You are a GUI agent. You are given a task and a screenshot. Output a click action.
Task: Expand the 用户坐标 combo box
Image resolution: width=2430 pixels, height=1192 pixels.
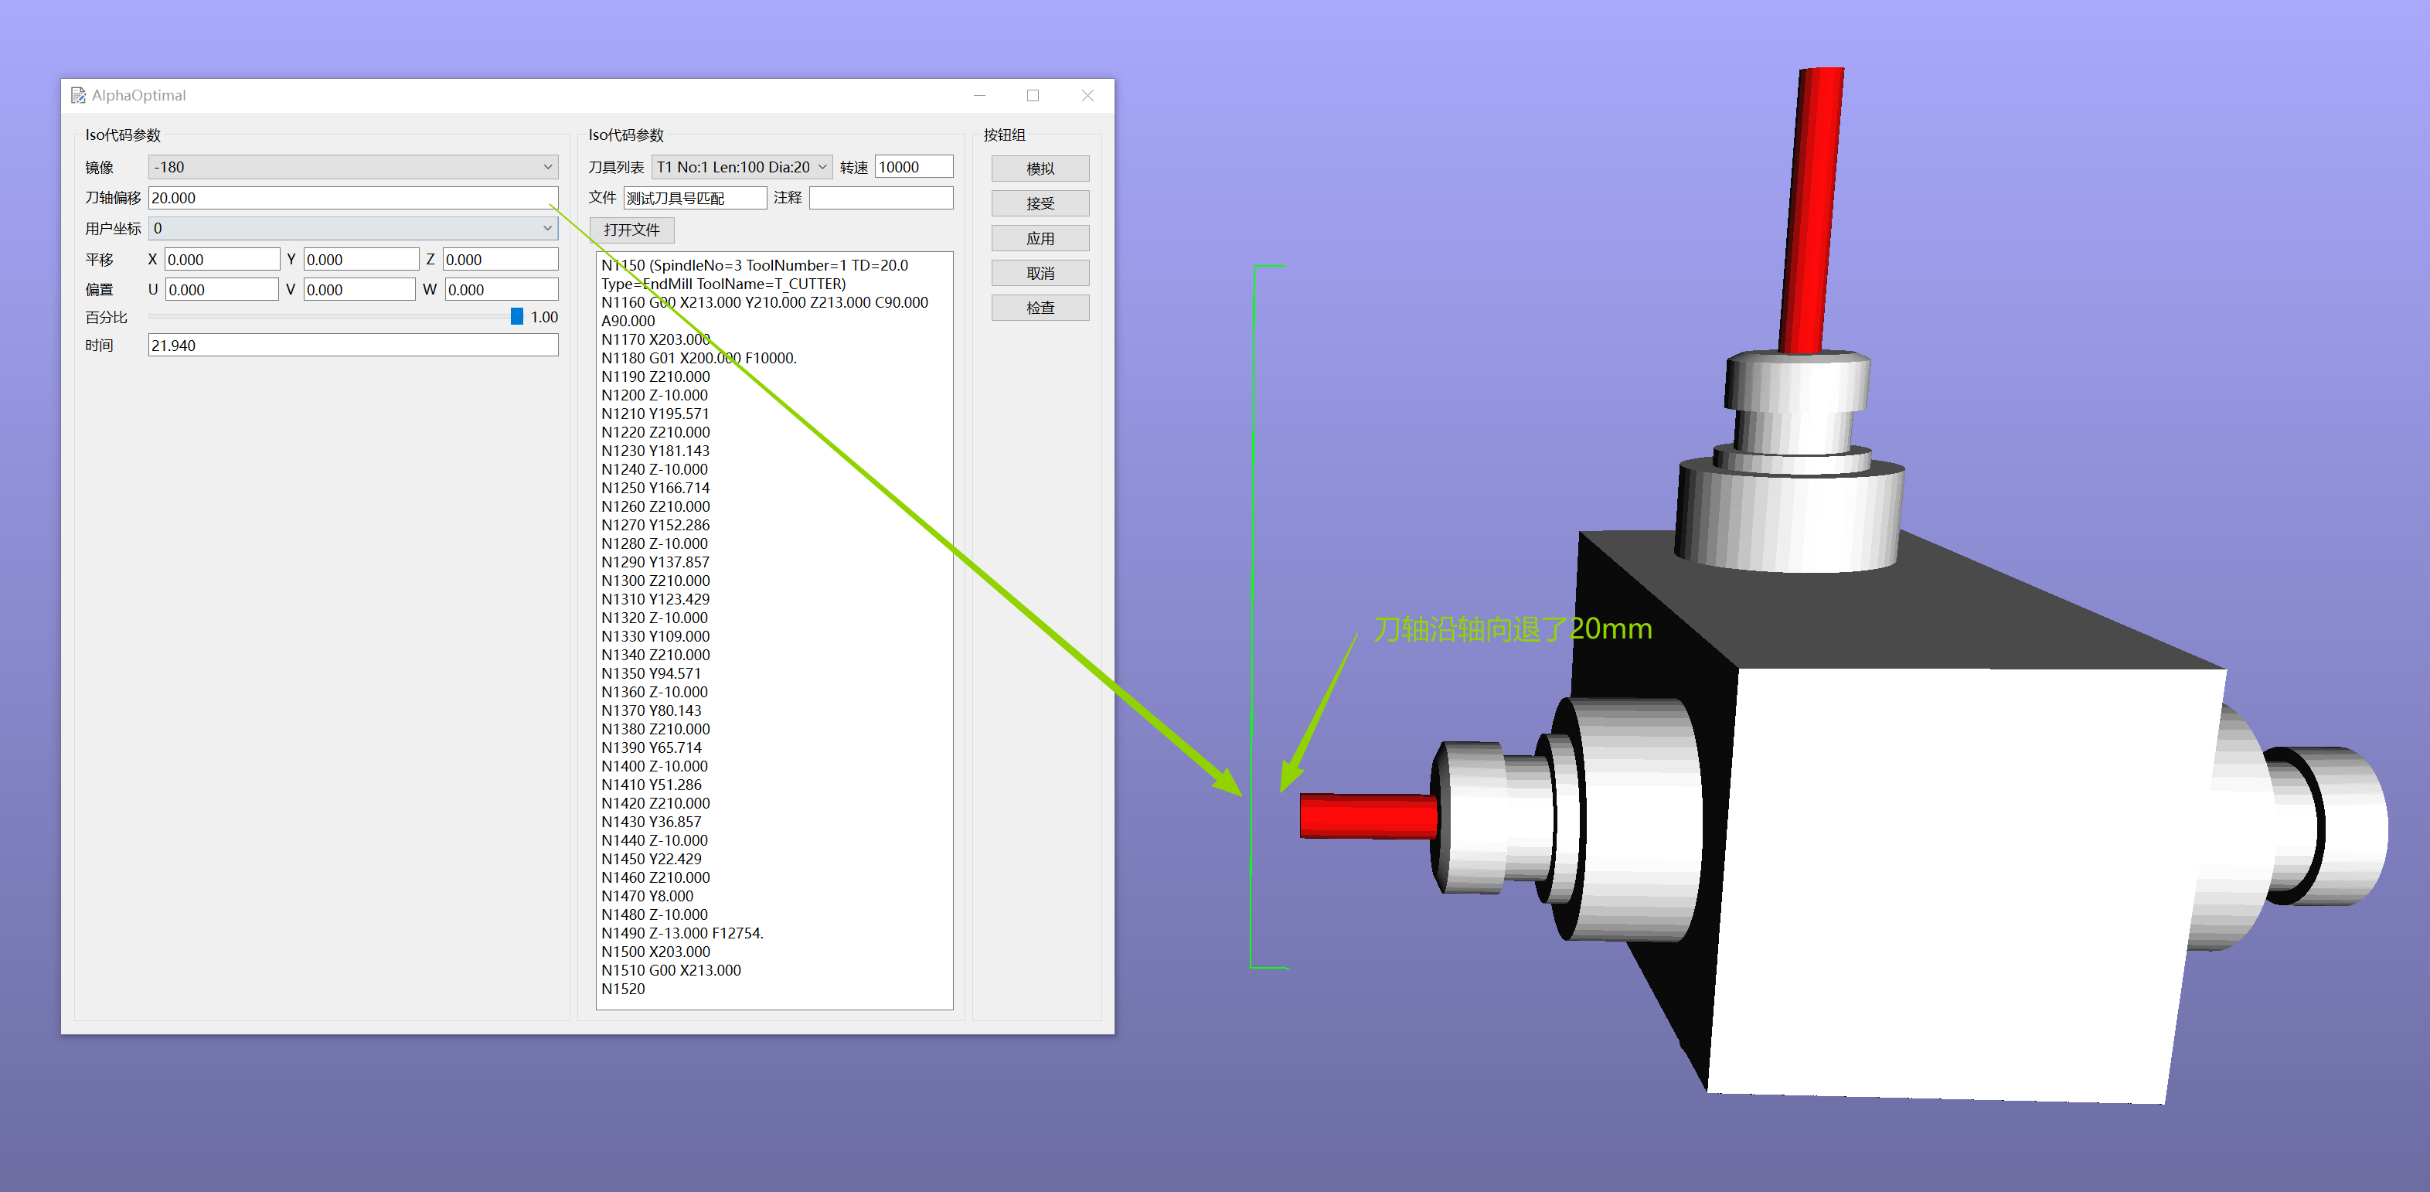pyautogui.click(x=352, y=228)
